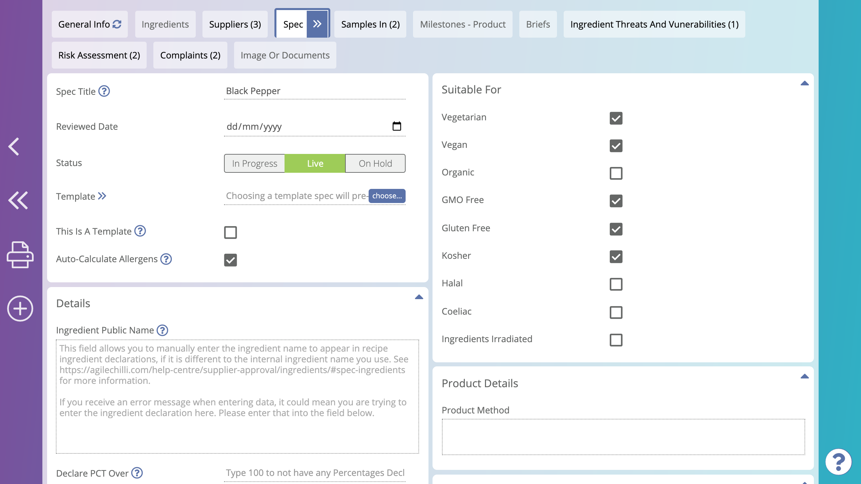Click the double chevron icon on Spec tab

point(316,24)
